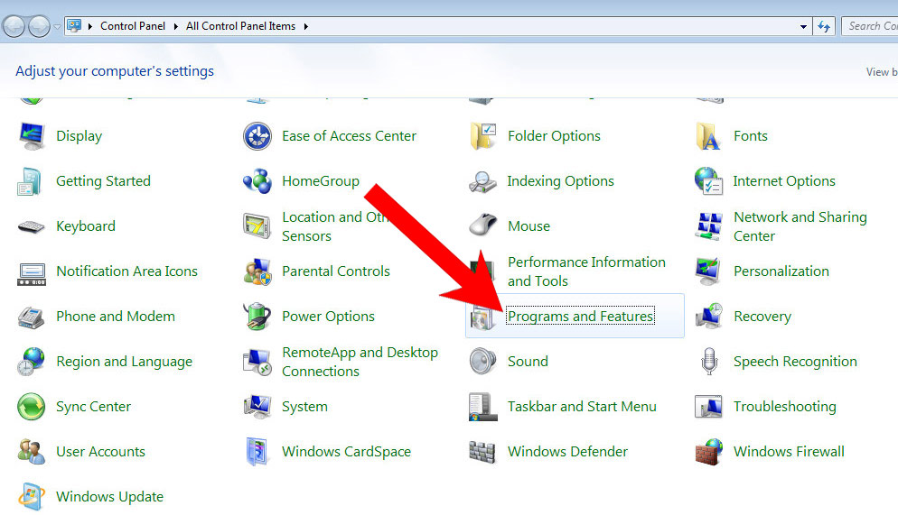This screenshot has height=515, width=898.
Task: Expand the arrow after Control Panel breadcrumb
Action: tap(175, 26)
